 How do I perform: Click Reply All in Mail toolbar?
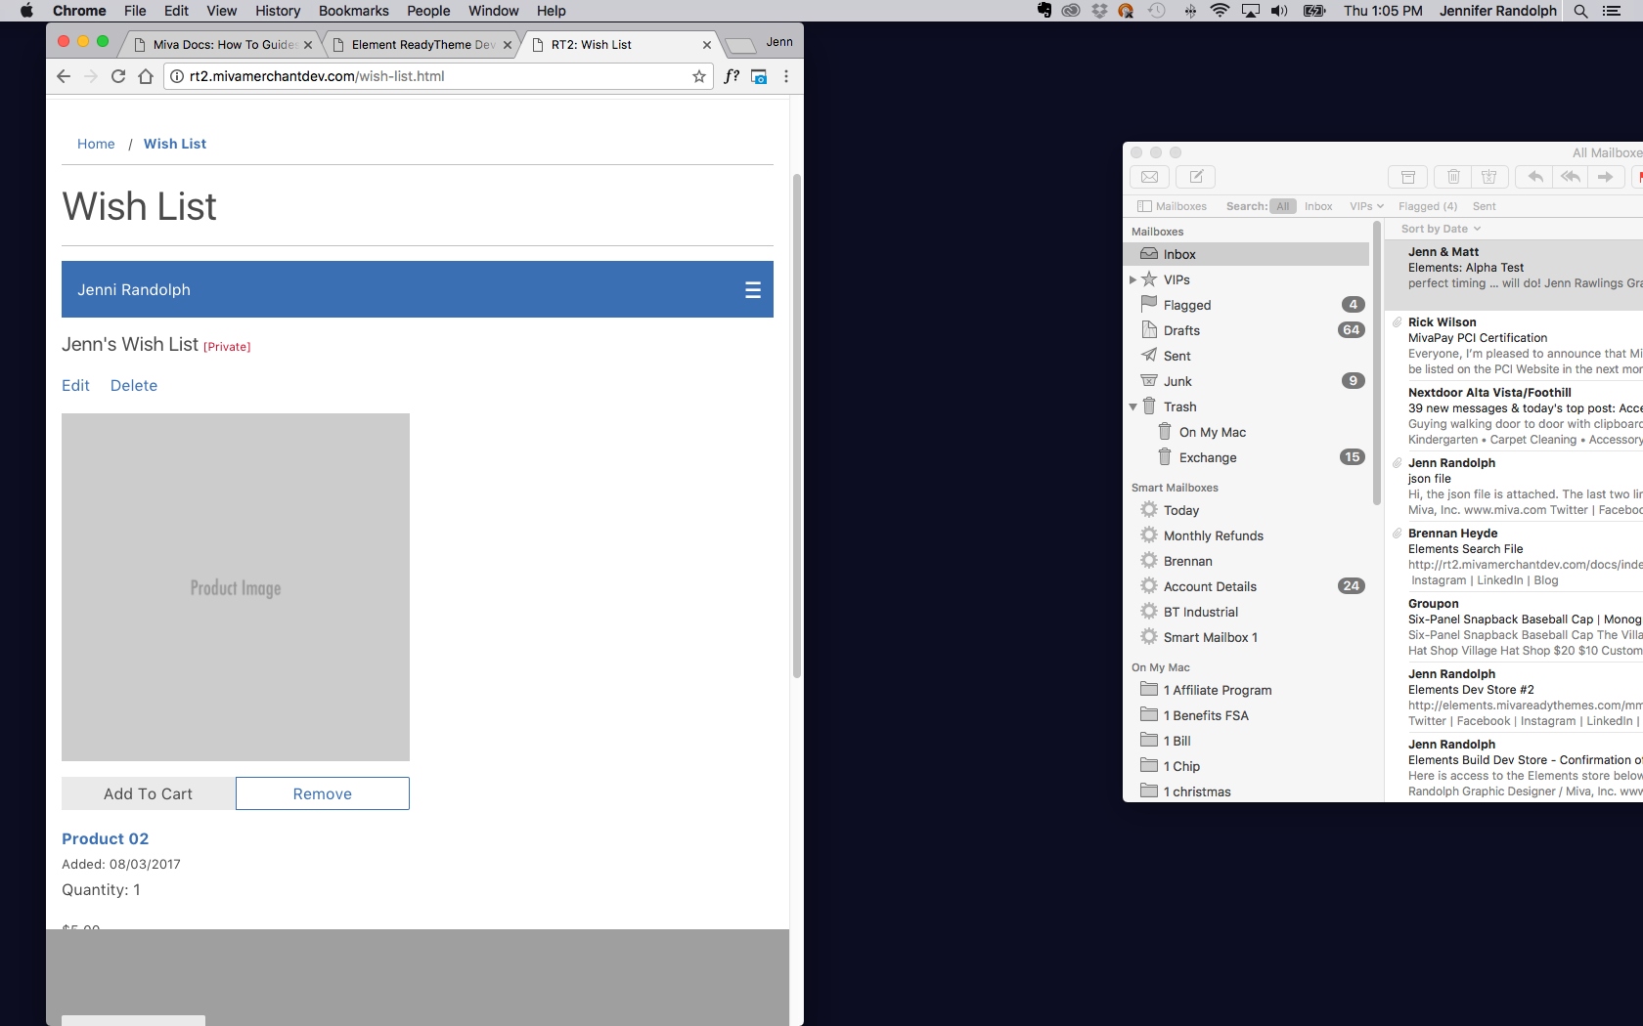(x=1571, y=177)
